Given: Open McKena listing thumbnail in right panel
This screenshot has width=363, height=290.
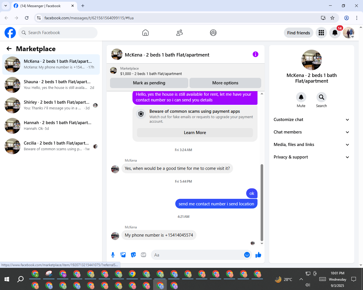Looking at the screenshot, I should point(312,60).
